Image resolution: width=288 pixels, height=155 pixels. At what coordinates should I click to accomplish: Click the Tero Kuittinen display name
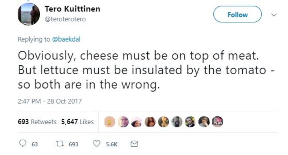[72, 9]
